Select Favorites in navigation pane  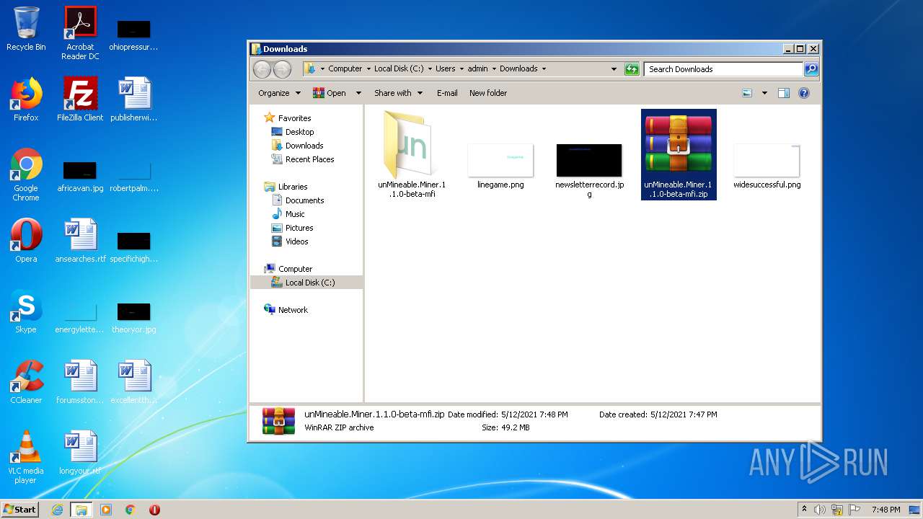tap(294, 118)
